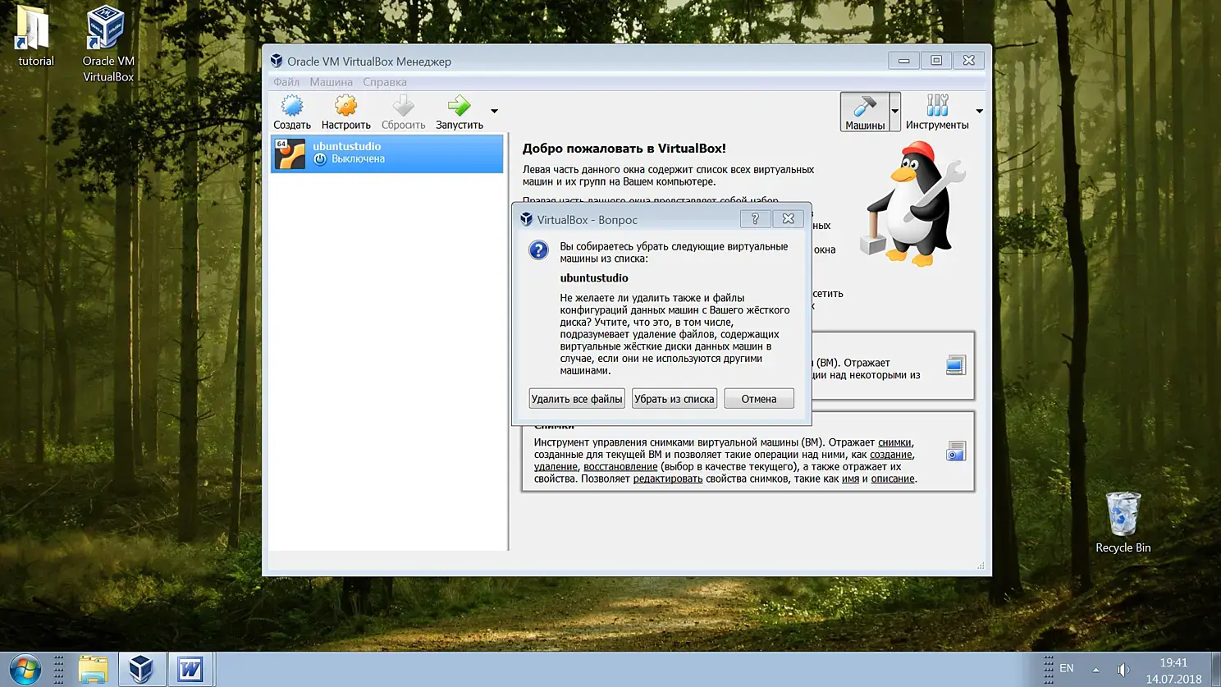The width and height of the screenshot is (1221, 687).
Task: Open the Справка menu
Action: [385, 82]
